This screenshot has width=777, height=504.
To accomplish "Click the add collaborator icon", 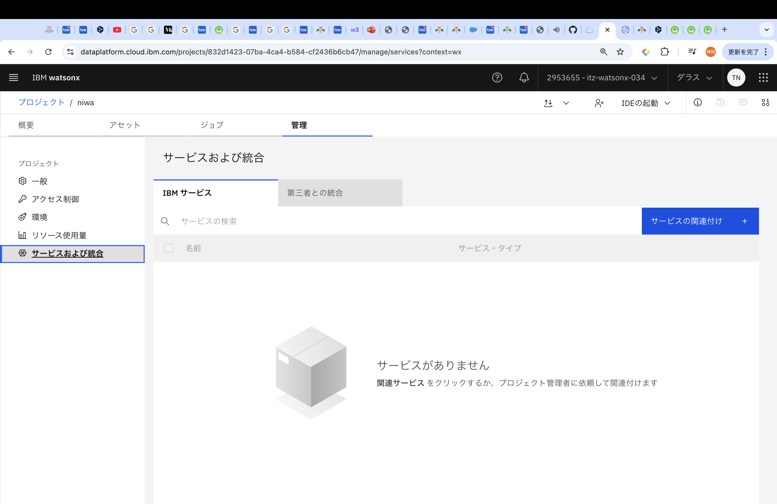I will (599, 103).
